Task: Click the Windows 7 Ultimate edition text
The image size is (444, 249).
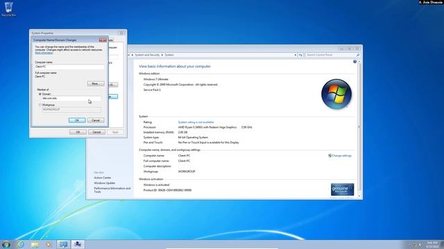Action: click(155, 80)
